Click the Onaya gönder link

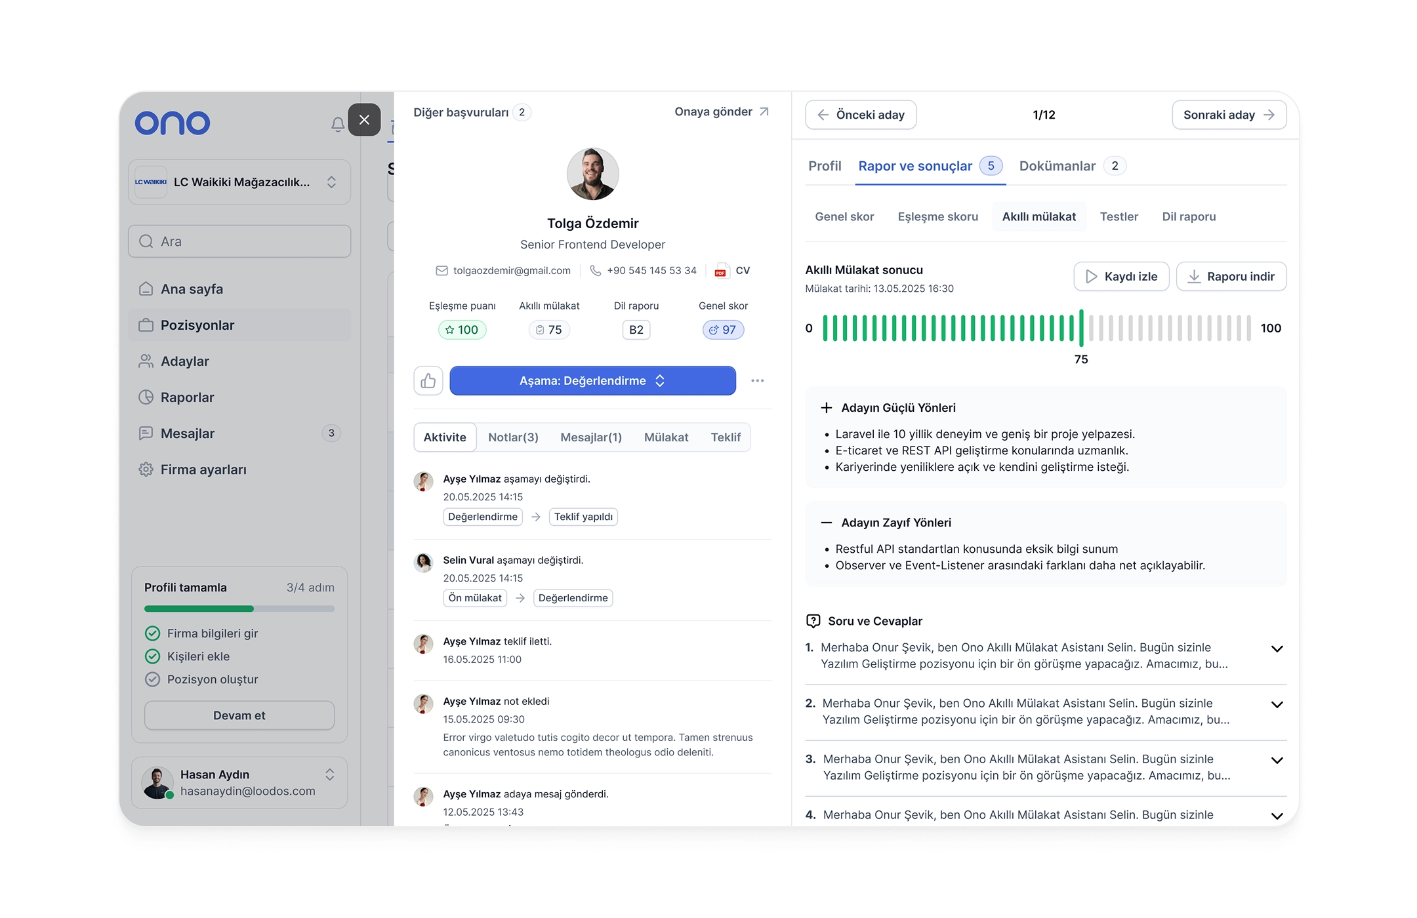721,112
